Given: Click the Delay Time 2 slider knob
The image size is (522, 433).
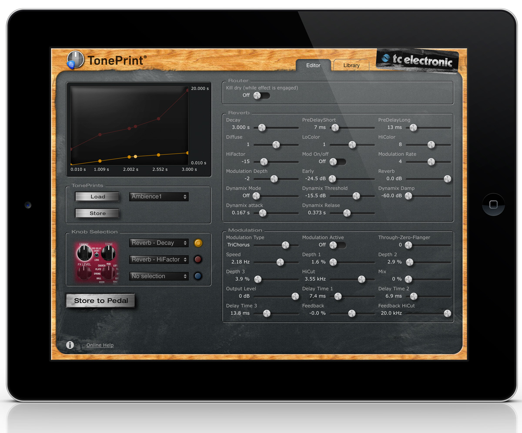Looking at the screenshot, I should tap(414, 296).
